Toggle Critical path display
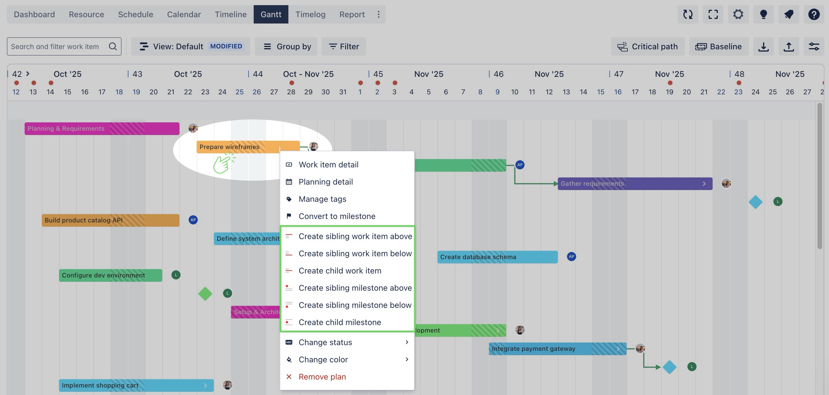The width and height of the screenshot is (829, 395). (x=648, y=46)
